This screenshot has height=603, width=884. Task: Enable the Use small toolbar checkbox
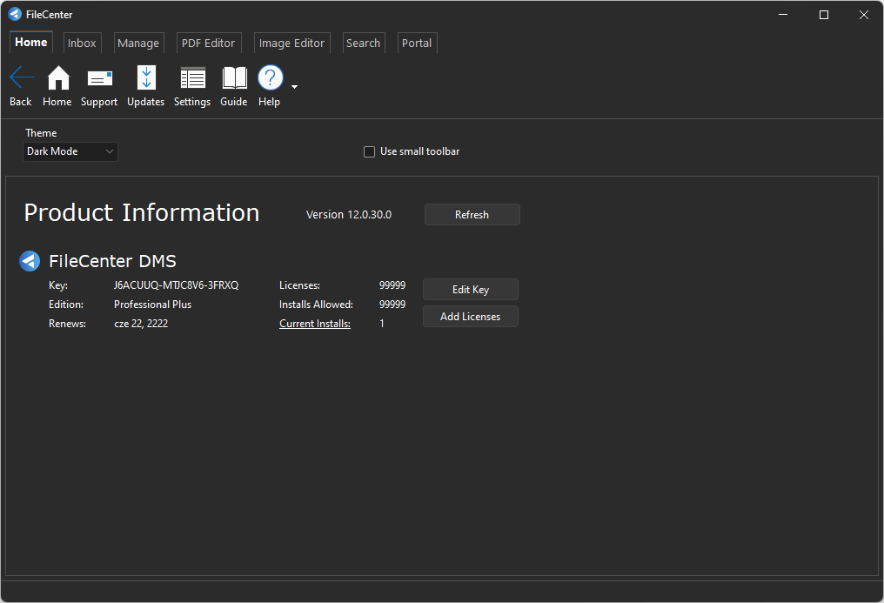369,151
